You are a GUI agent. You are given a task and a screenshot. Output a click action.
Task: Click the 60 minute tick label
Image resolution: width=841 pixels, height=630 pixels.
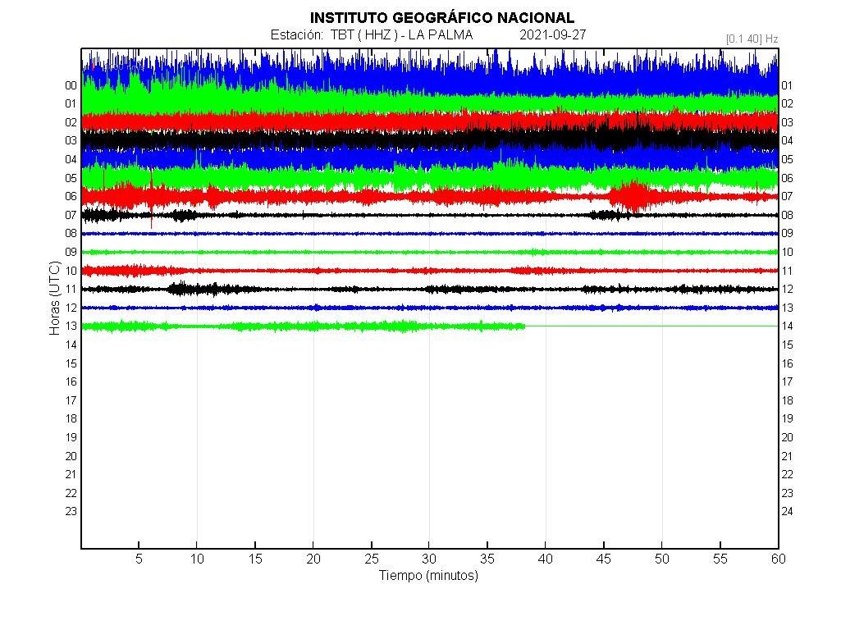pos(778,559)
